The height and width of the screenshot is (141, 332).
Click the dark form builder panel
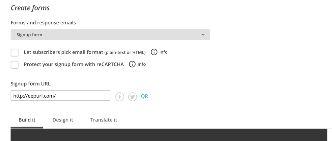pos(169,135)
